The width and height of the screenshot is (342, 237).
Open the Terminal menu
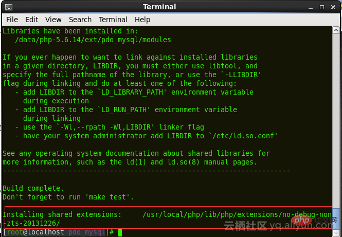click(113, 20)
